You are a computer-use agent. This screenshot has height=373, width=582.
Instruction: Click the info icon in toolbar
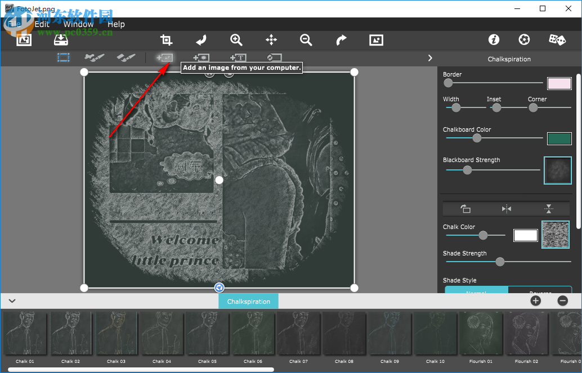pyautogui.click(x=494, y=39)
